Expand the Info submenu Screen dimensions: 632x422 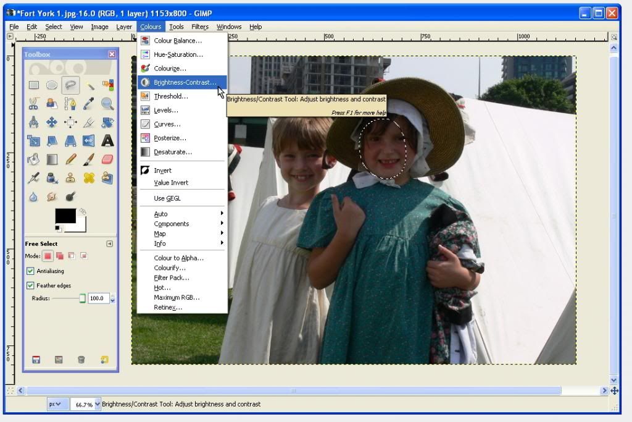pos(183,243)
